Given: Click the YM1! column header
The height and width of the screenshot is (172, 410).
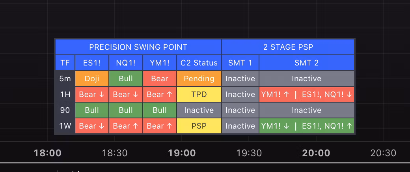Looking at the screenshot, I should point(159,63).
